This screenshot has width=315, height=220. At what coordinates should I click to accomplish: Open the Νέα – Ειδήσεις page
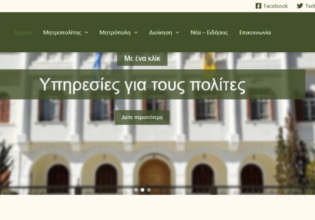pyautogui.click(x=209, y=32)
